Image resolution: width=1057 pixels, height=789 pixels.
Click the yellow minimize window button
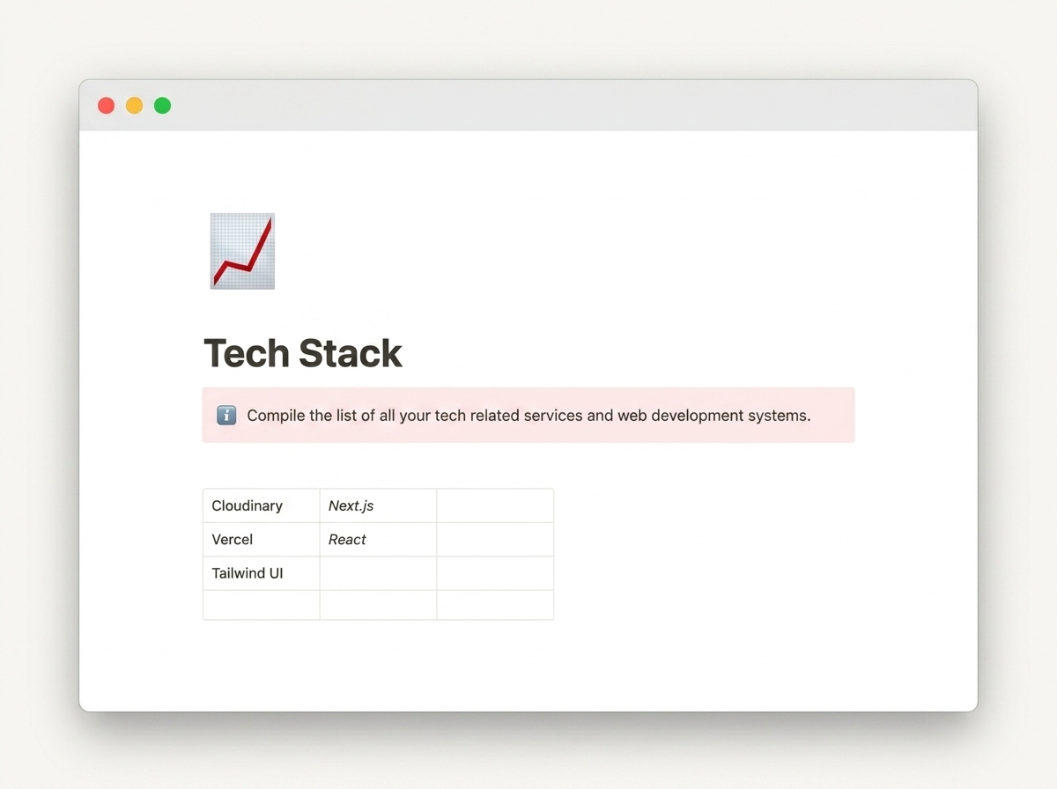pyautogui.click(x=134, y=106)
